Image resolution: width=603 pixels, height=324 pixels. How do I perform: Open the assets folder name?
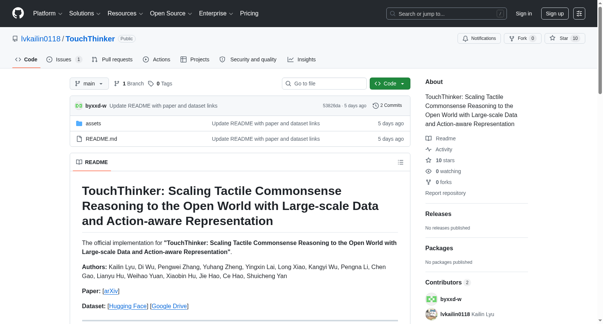click(x=93, y=123)
